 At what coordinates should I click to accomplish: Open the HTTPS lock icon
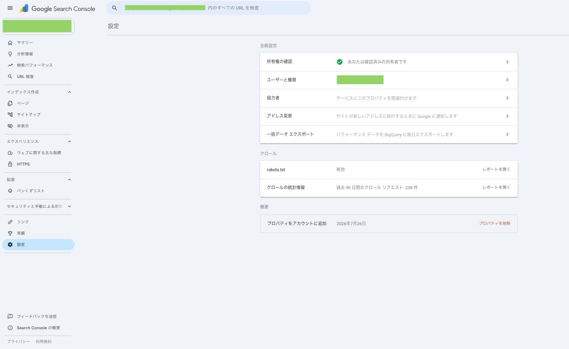10,164
